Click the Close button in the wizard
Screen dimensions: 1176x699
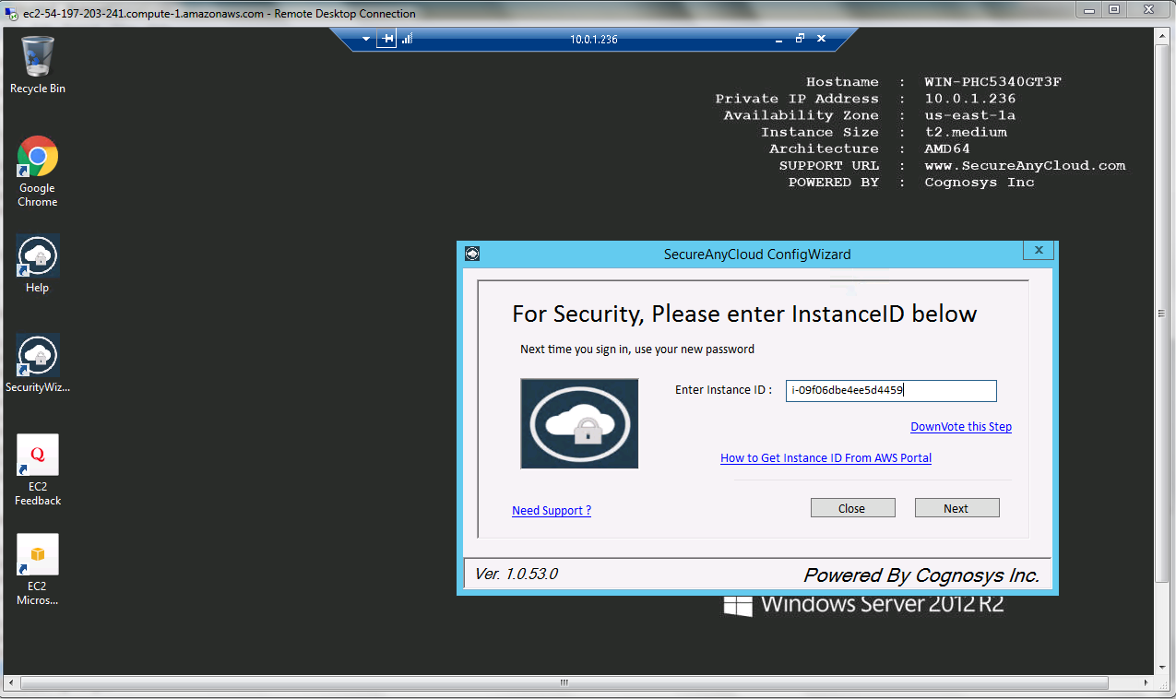(852, 507)
